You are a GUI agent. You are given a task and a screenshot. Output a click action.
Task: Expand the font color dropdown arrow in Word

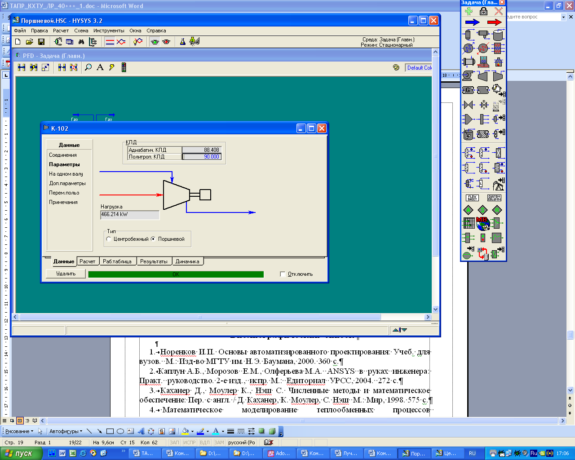[223, 431]
